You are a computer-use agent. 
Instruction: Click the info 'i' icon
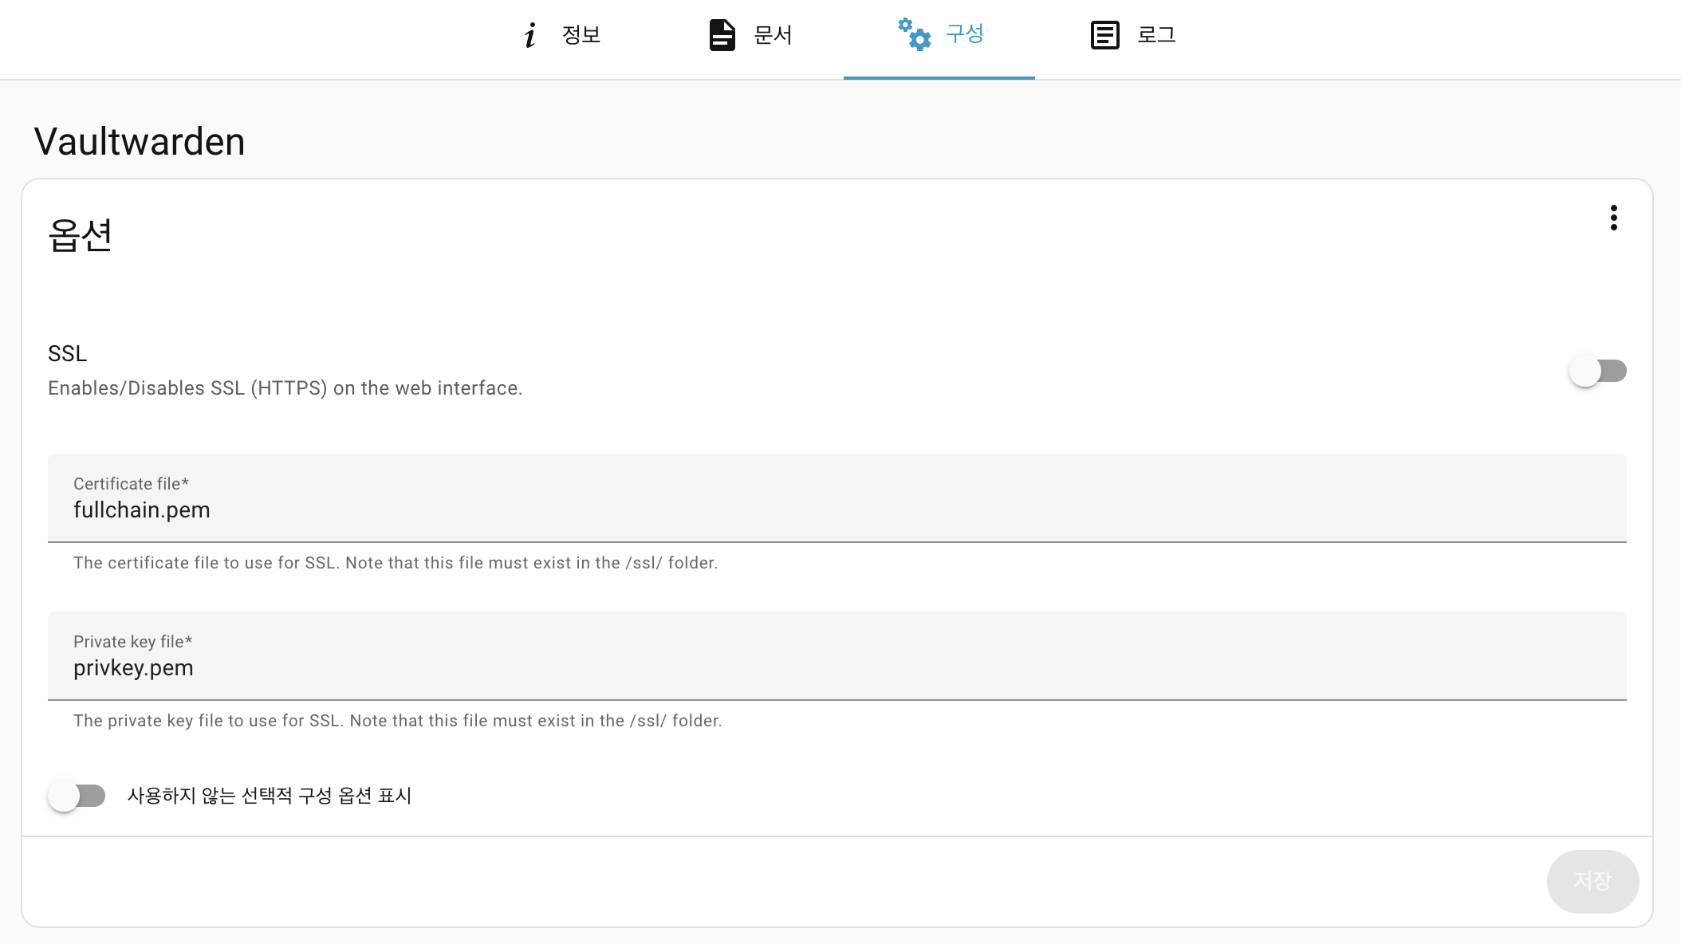530,35
